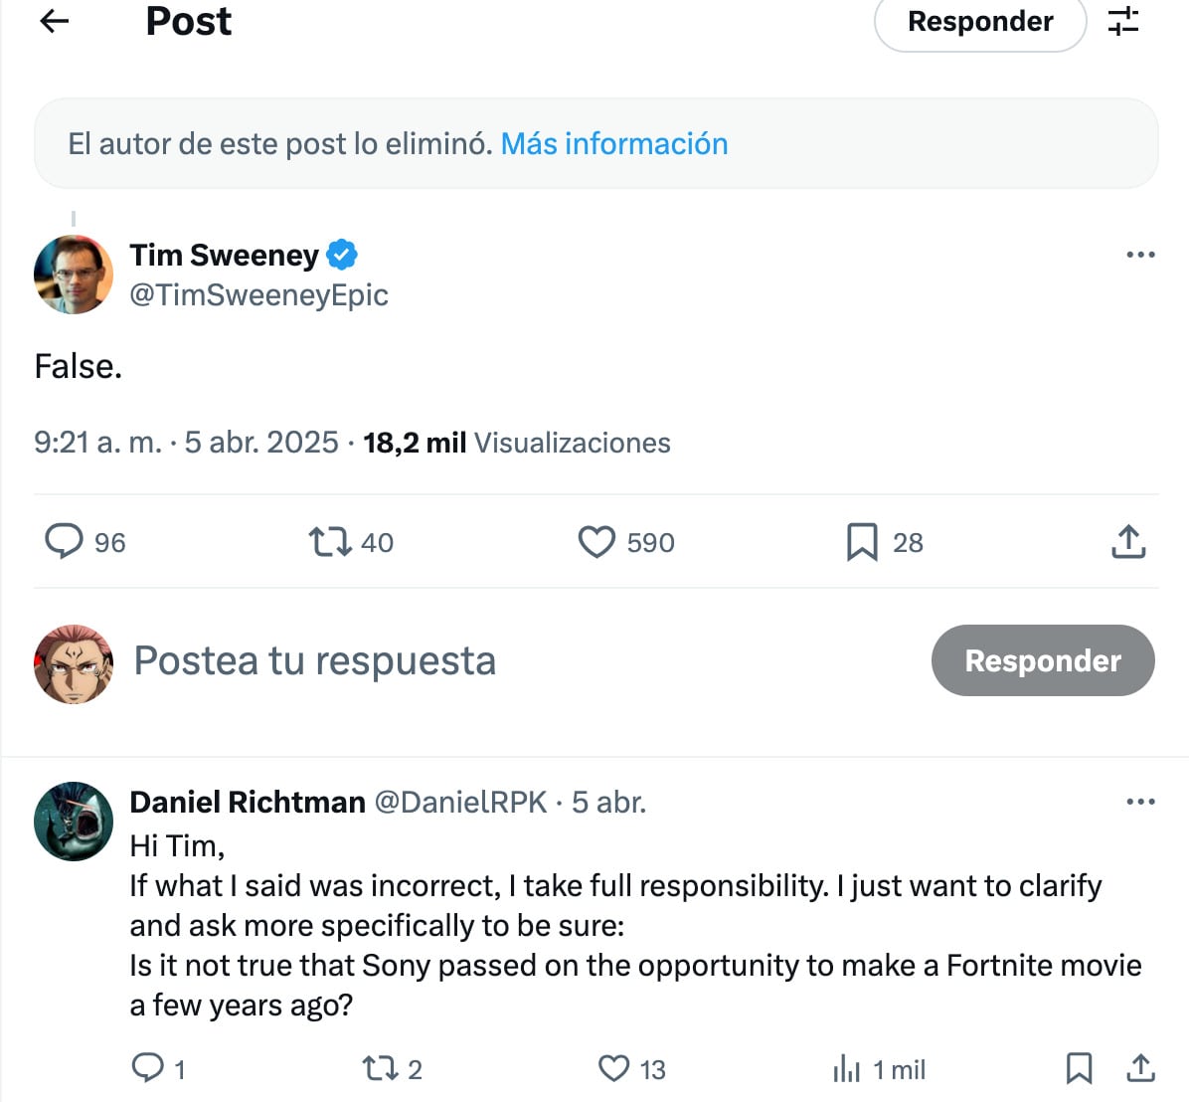
Task: Open reply bubble icon on Tim's post
Action: tap(65, 542)
